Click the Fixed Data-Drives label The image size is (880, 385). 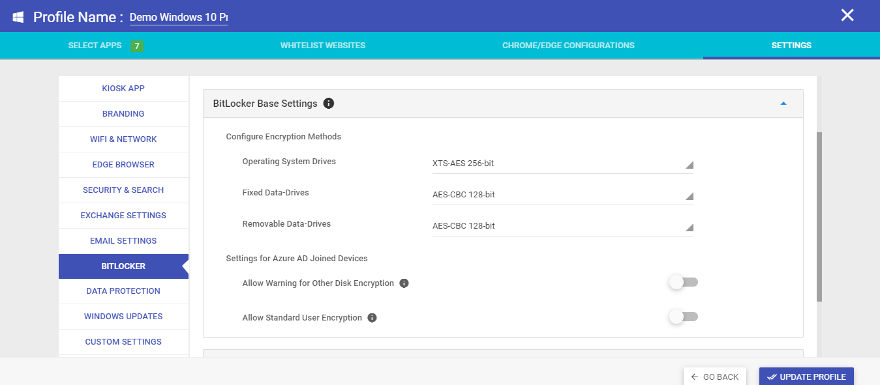[275, 193]
